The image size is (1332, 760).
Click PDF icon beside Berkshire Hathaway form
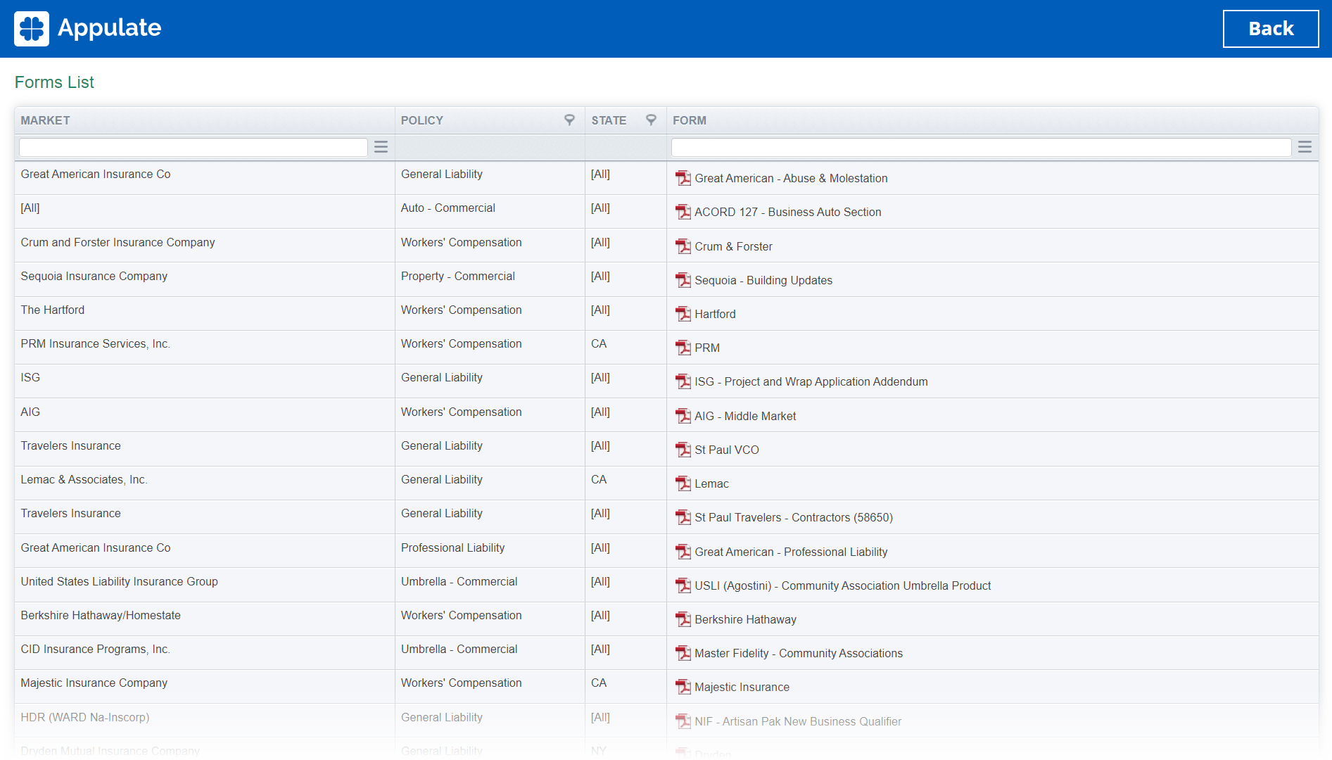[x=683, y=619]
